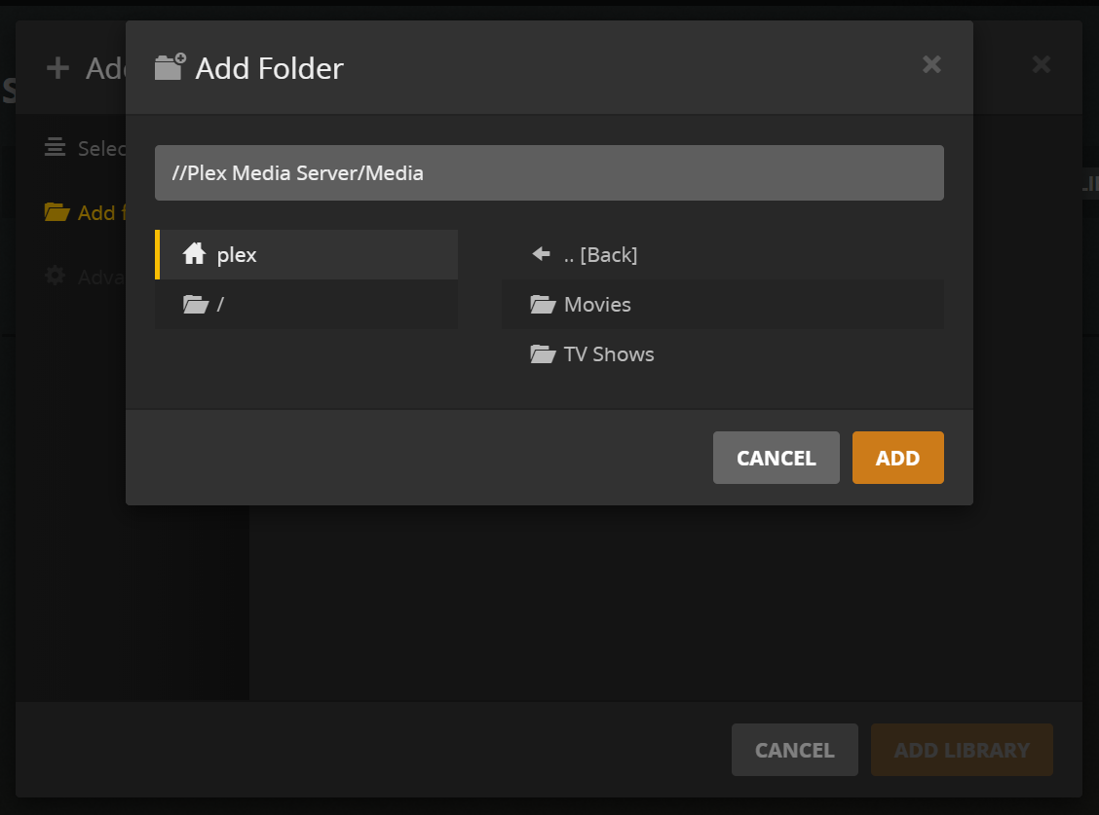Click the bottom CANCEL button
Viewport: 1099px width, 815px height.
[x=795, y=750]
